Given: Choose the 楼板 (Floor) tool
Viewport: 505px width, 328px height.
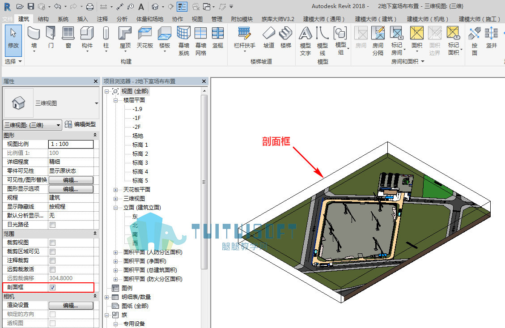Looking at the screenshot, I should tap(165, 38).
